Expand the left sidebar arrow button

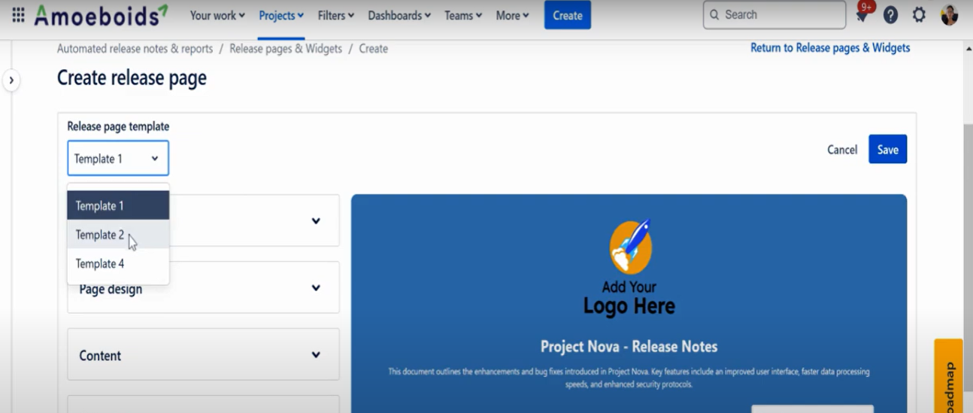(11, 80)
